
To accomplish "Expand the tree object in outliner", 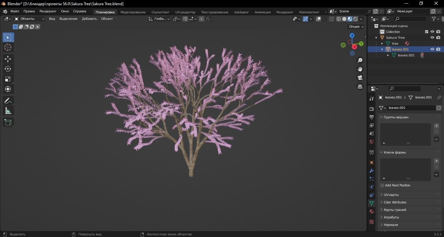I will (x=382, y=43).
